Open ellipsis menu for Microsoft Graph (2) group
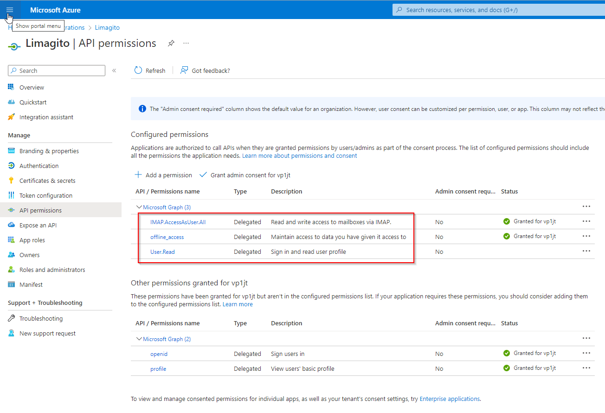The image size is (605, 413). [586, 338]
